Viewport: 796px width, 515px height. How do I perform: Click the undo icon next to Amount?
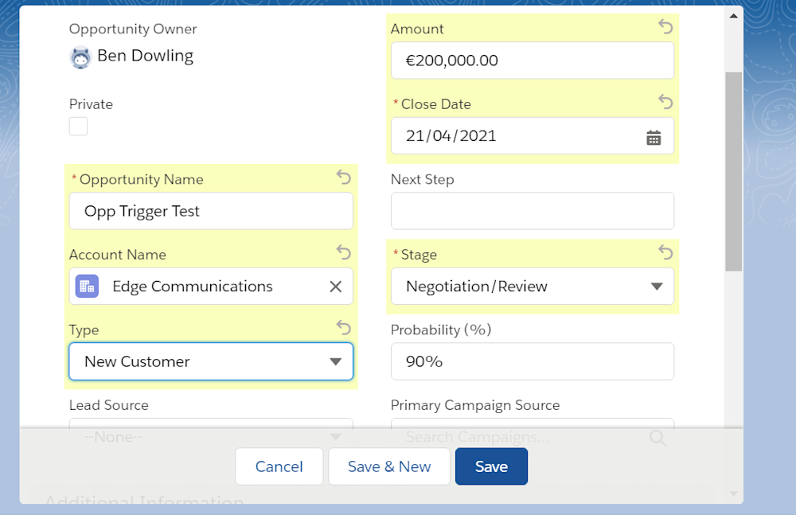coord(665,26)
